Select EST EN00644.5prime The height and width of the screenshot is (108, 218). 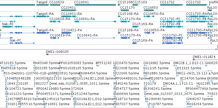click(x=126, y=94)
